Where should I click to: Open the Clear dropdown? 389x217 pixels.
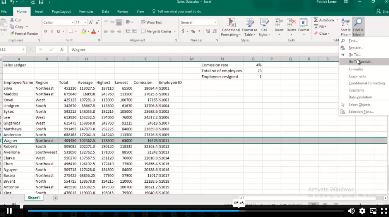click(x=322, y=34)
